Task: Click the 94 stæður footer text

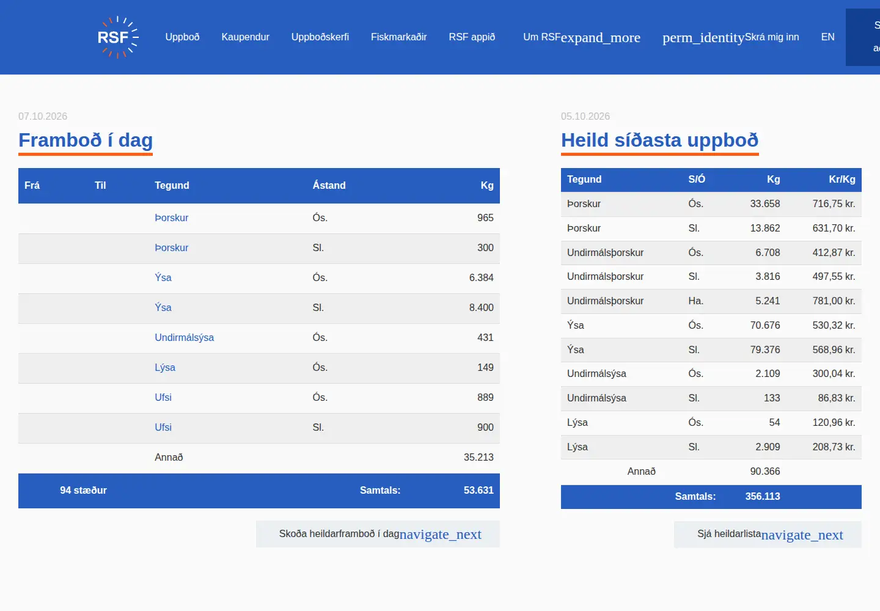Action: click(83, 491)
